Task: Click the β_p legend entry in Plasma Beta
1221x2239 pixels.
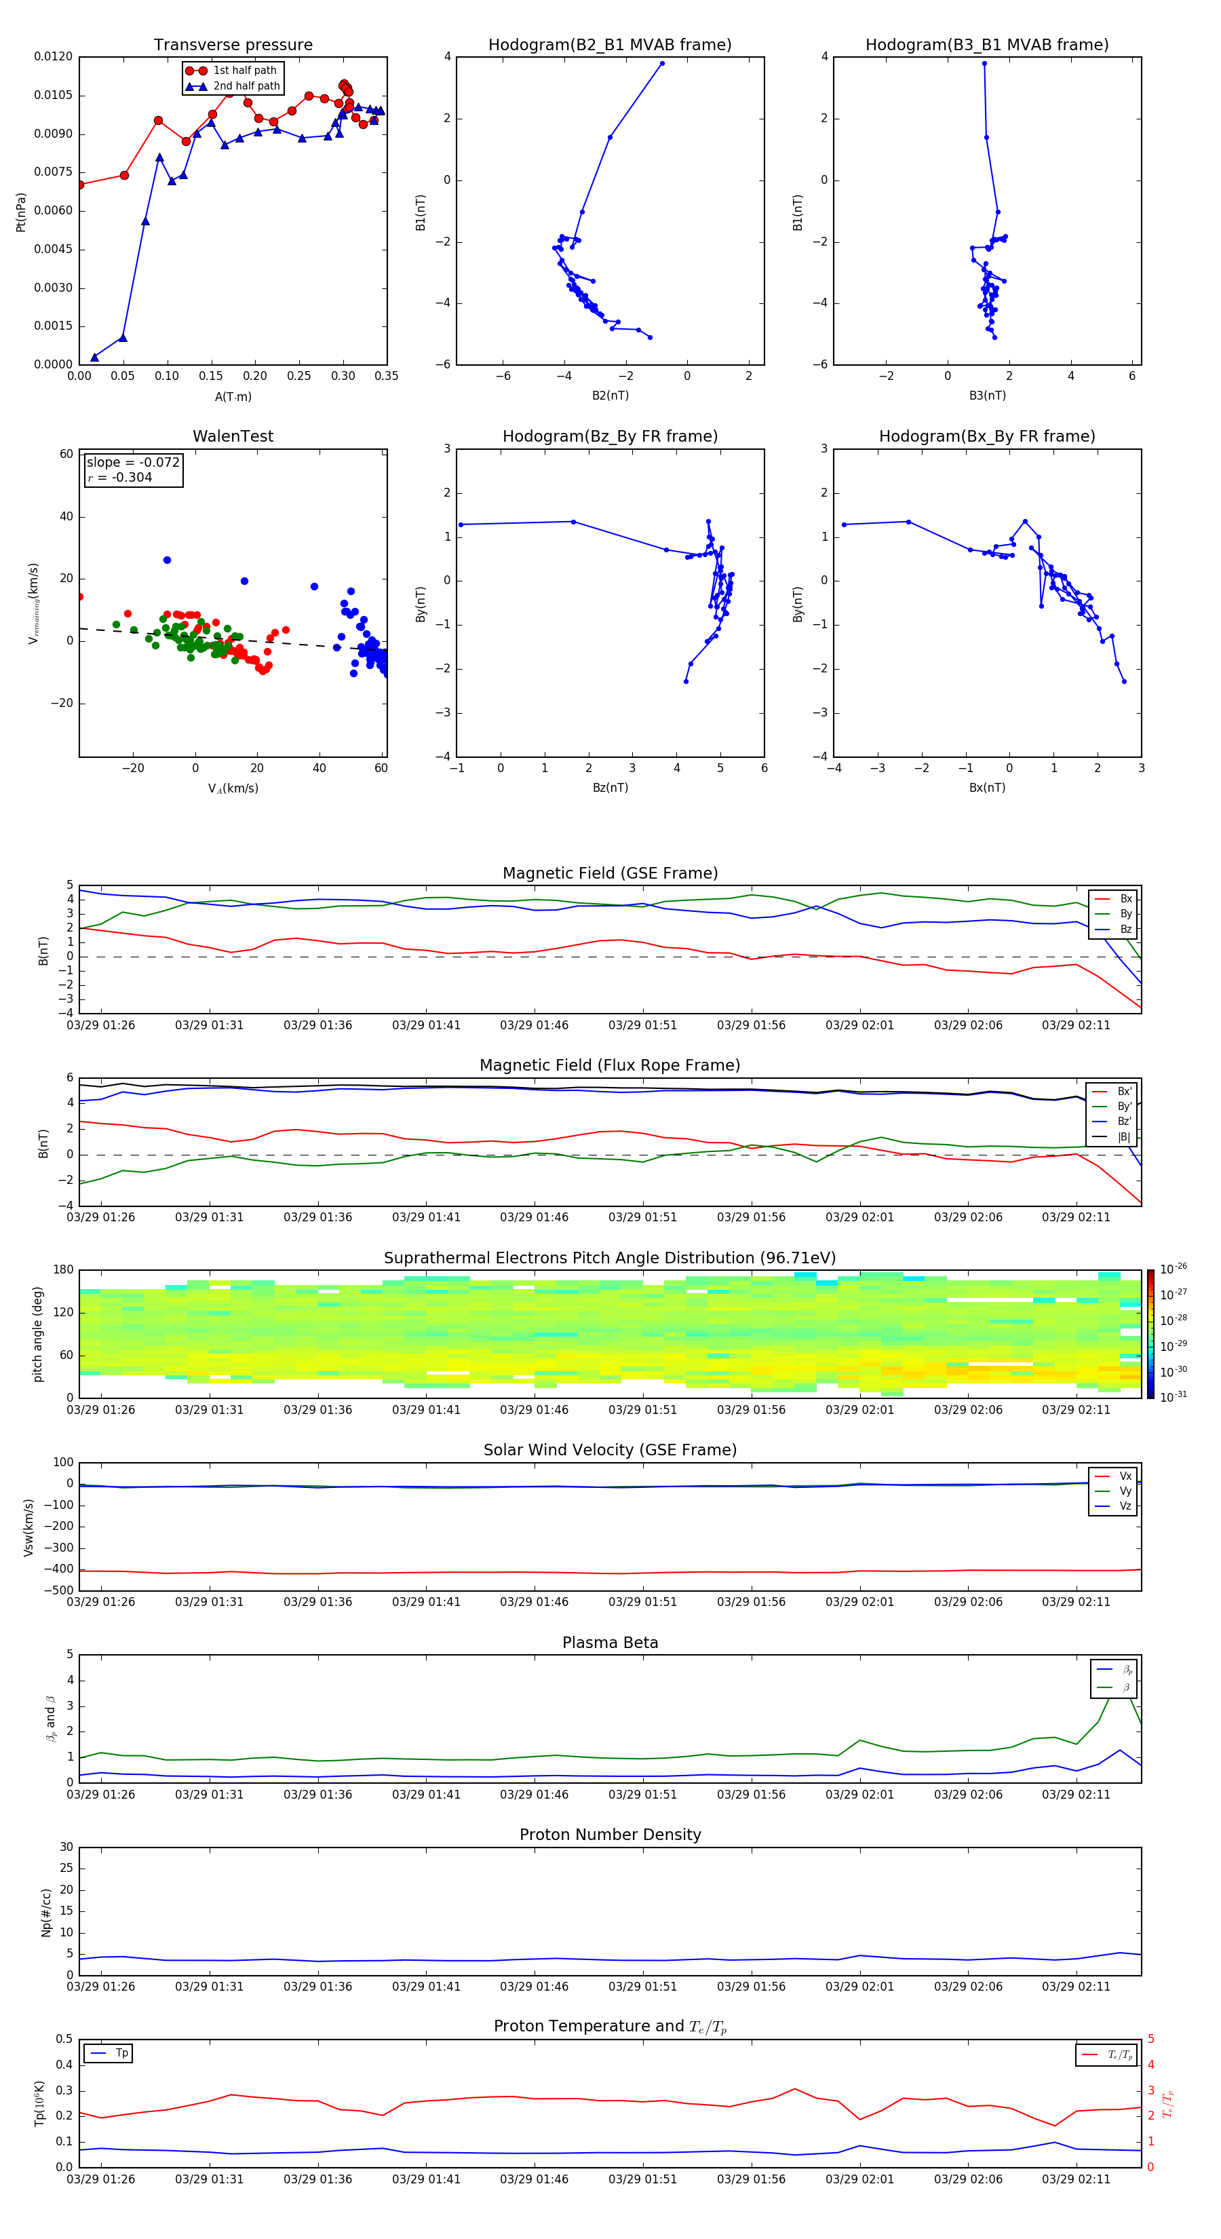Action: (x=1114, y=1670)
